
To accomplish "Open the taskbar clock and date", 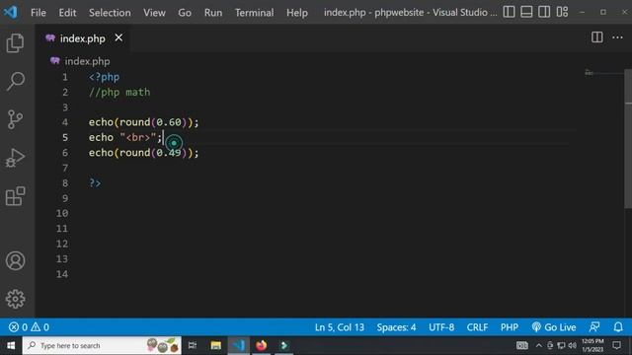I will click(592, 346).
